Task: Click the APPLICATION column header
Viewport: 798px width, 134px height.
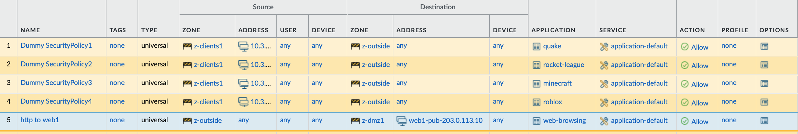Action: 553,30
